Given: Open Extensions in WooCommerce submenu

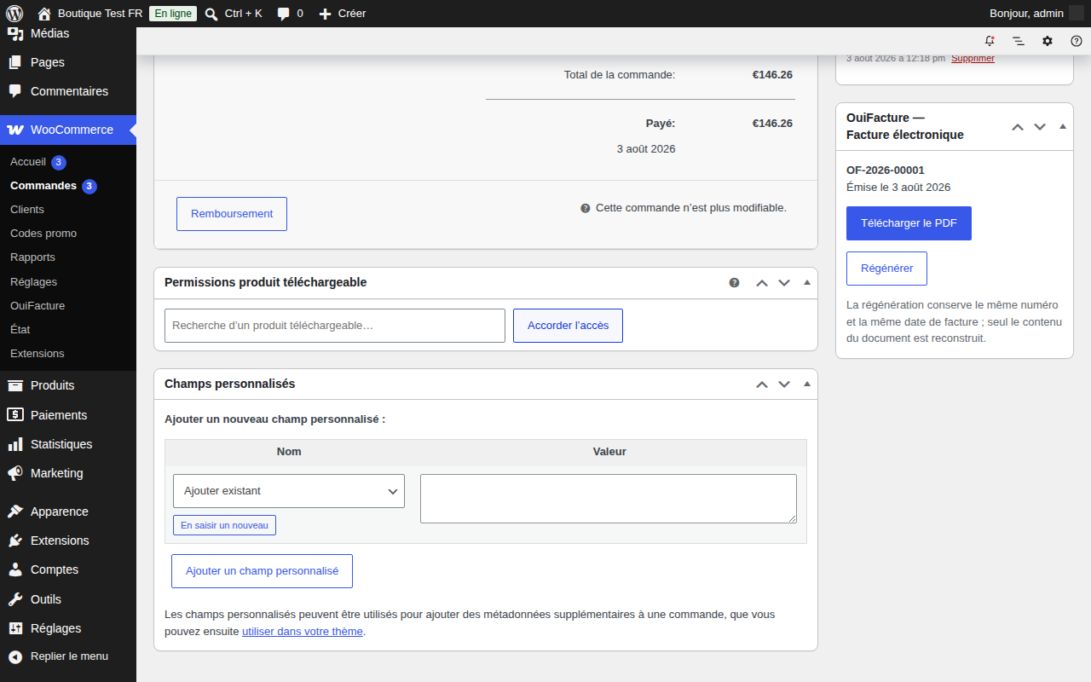Looking at the screenshot, I should click(38, 354).
